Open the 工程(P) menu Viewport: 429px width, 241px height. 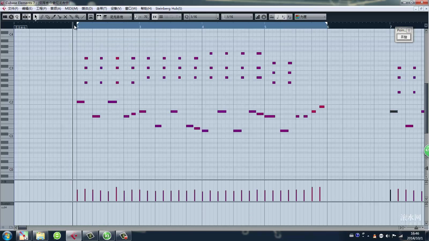click(41, 9)
